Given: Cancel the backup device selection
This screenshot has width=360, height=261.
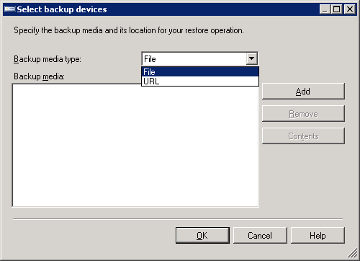Looking at the screenshot, I should click(x=260, y=236).
